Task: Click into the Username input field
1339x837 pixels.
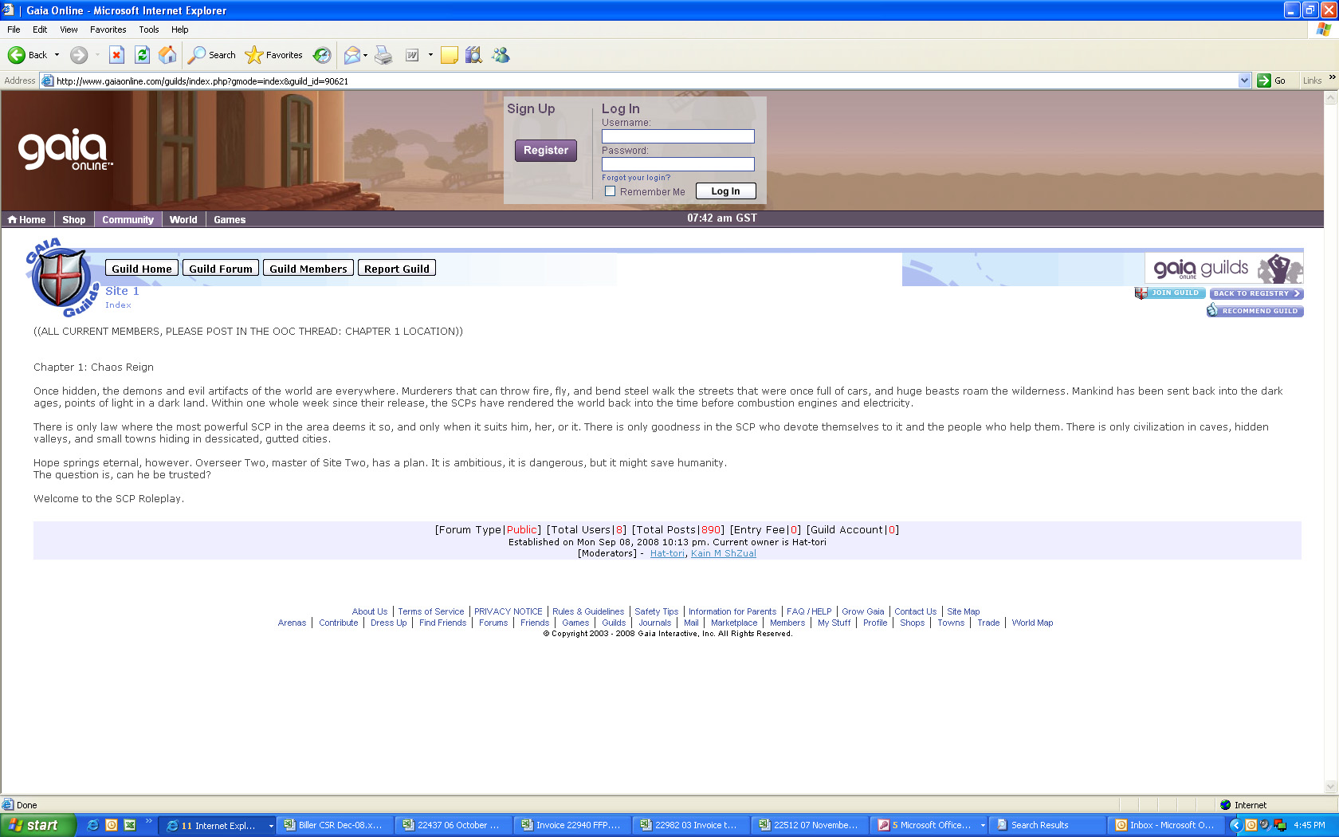Action: pyautogui.click(x=677, y=136)
